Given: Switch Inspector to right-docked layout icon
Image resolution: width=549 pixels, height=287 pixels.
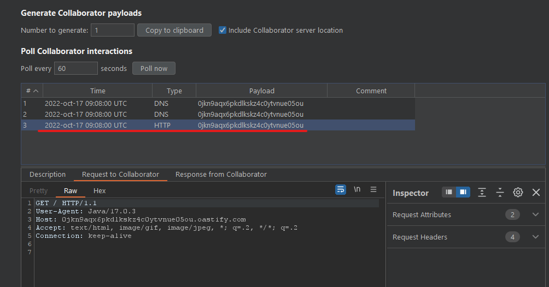Looking at the screenshot, I should point(463,192).
